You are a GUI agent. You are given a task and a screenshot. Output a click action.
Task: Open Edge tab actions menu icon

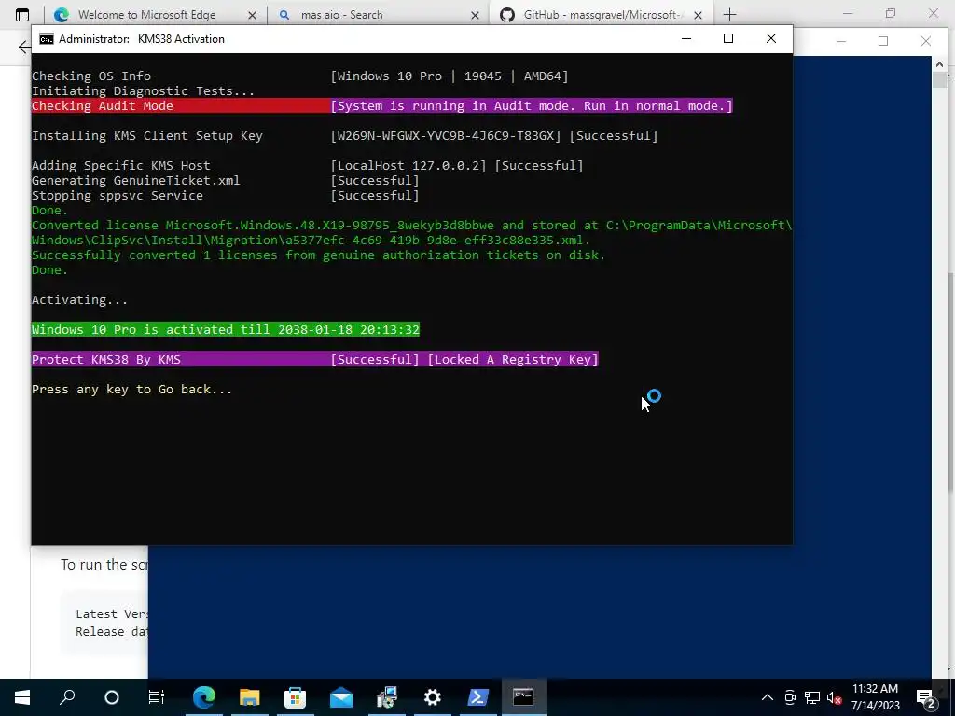pos(22,15)
